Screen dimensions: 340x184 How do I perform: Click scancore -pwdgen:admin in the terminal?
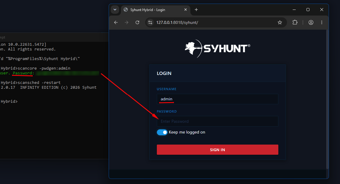(44, 68)
